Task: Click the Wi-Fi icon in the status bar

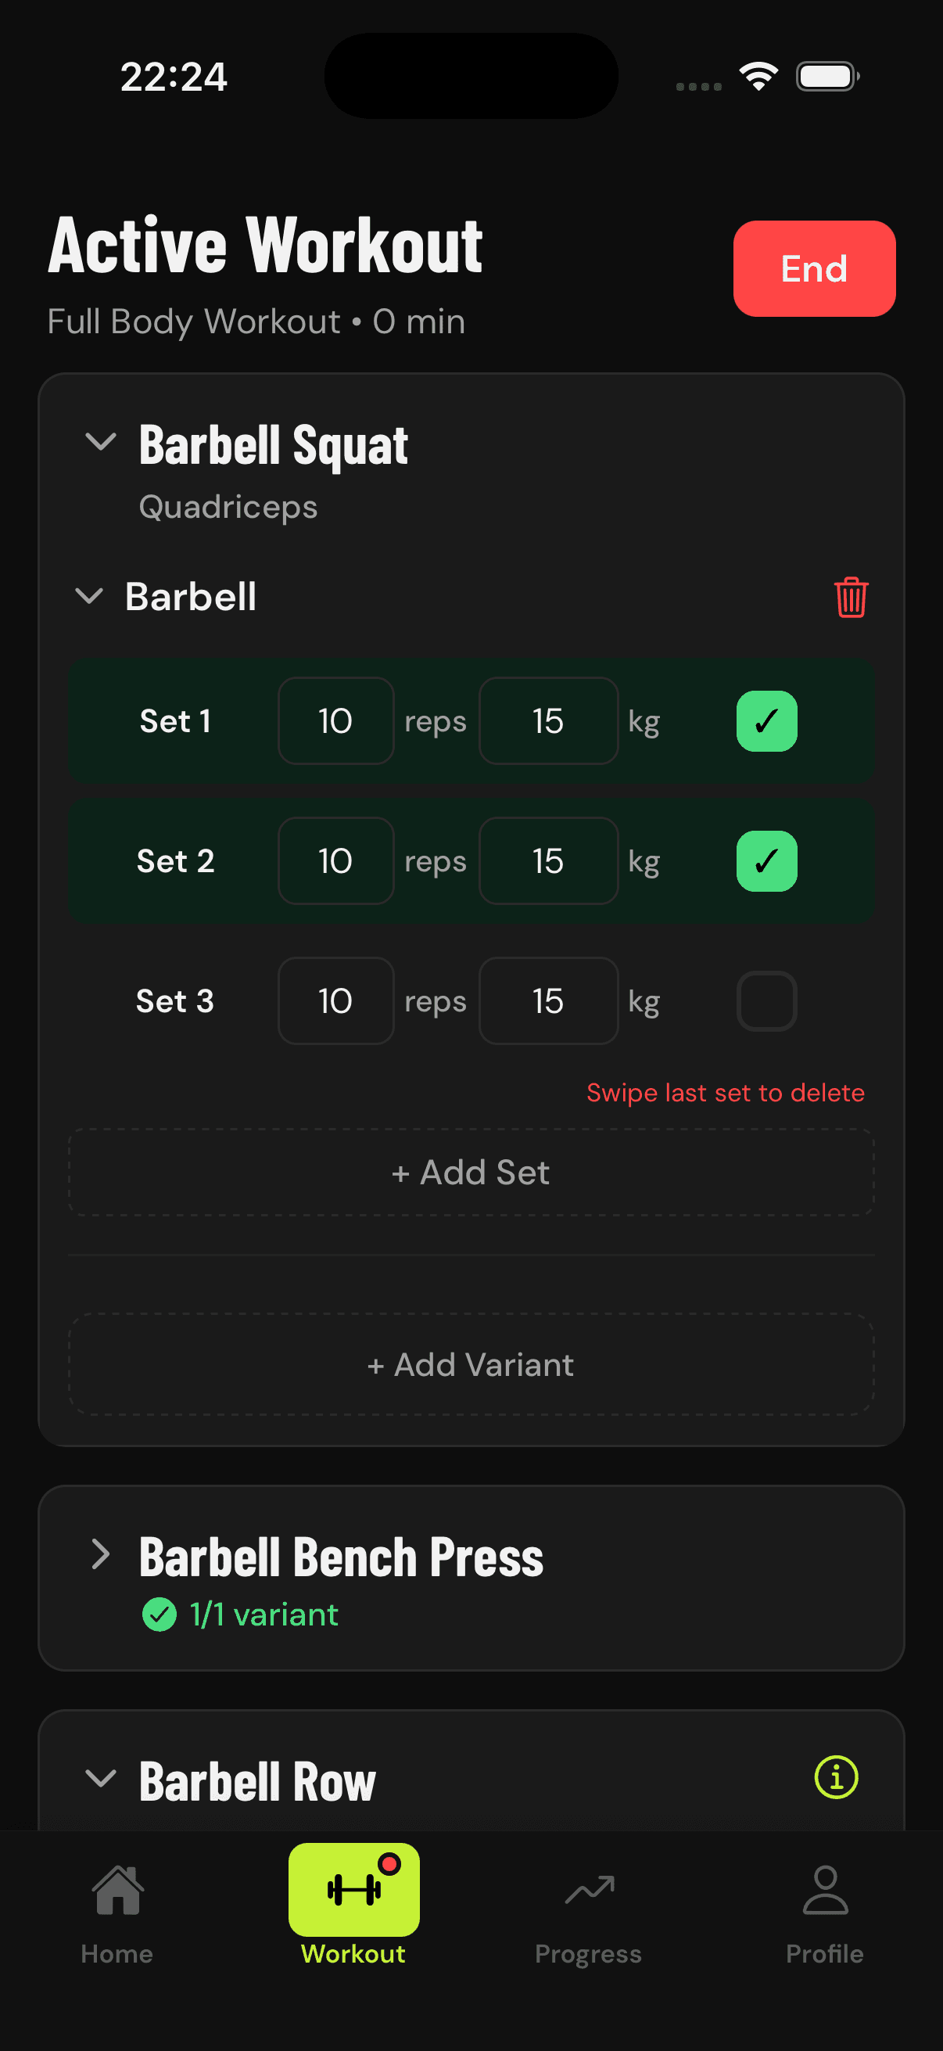Action: coord(758,76)
